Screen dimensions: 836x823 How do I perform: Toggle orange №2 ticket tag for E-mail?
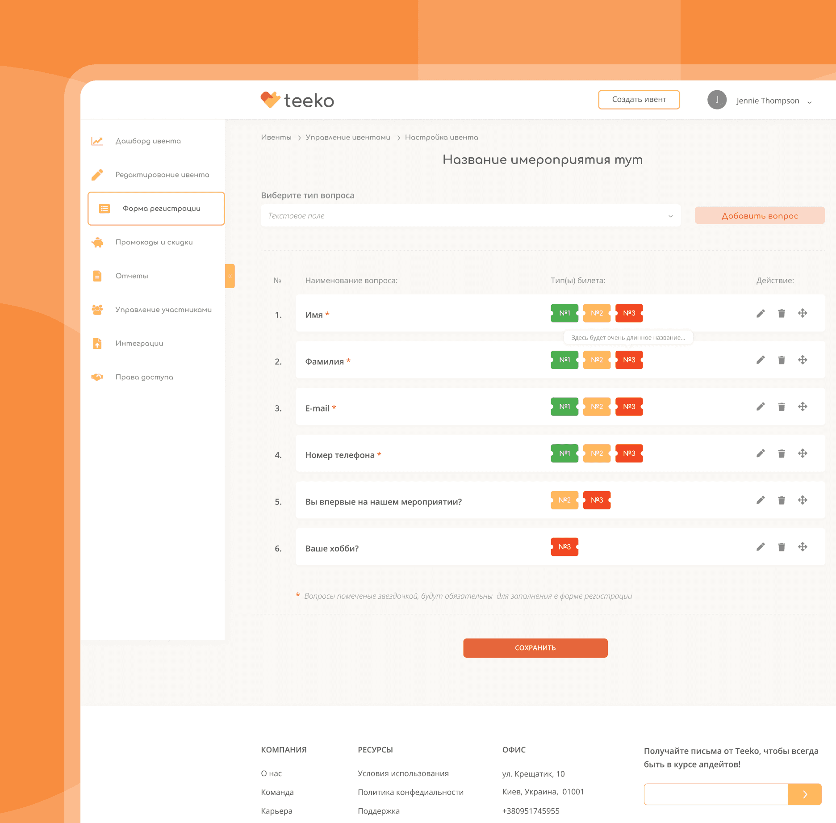click(x=597, y=407)
